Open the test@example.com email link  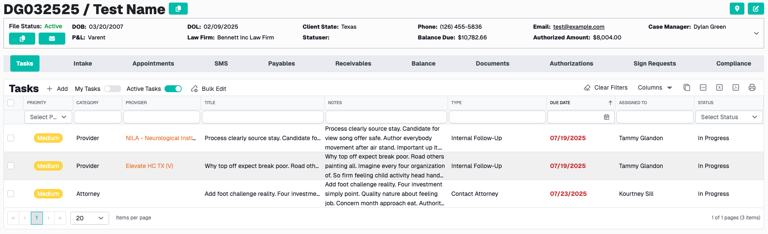(579, 27)
